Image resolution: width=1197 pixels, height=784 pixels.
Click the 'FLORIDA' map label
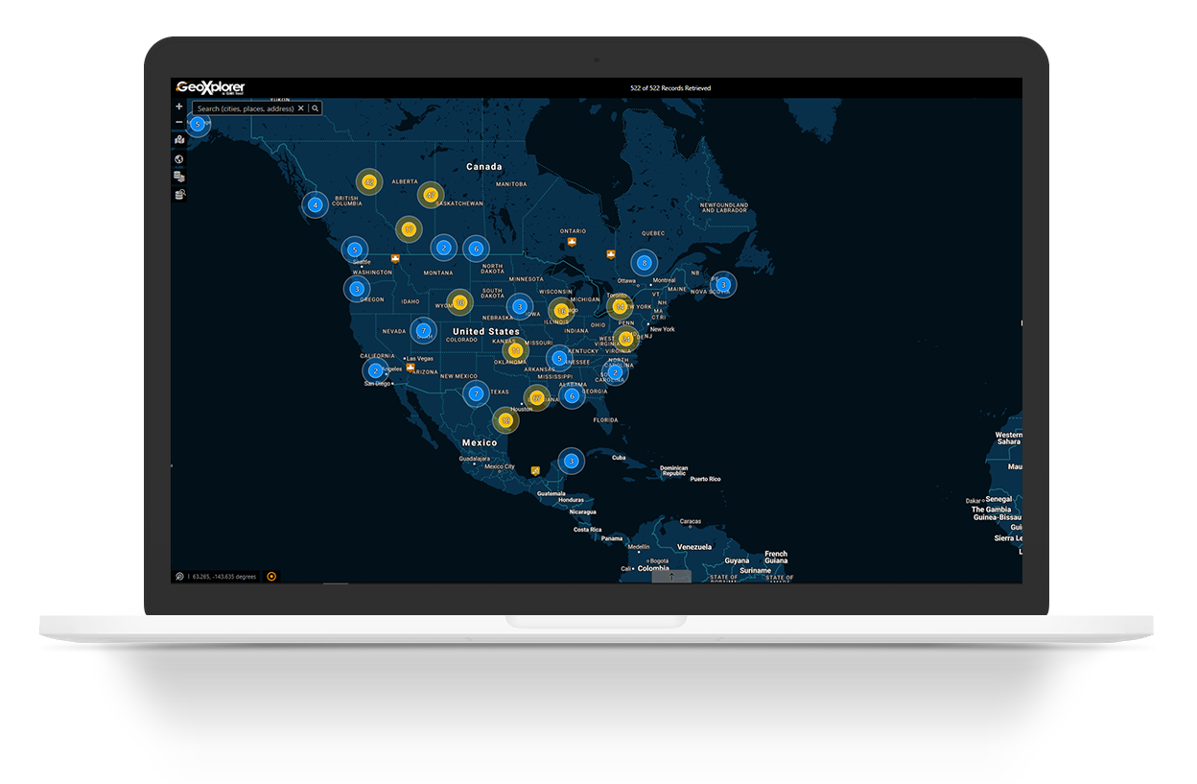coord(604,419)
